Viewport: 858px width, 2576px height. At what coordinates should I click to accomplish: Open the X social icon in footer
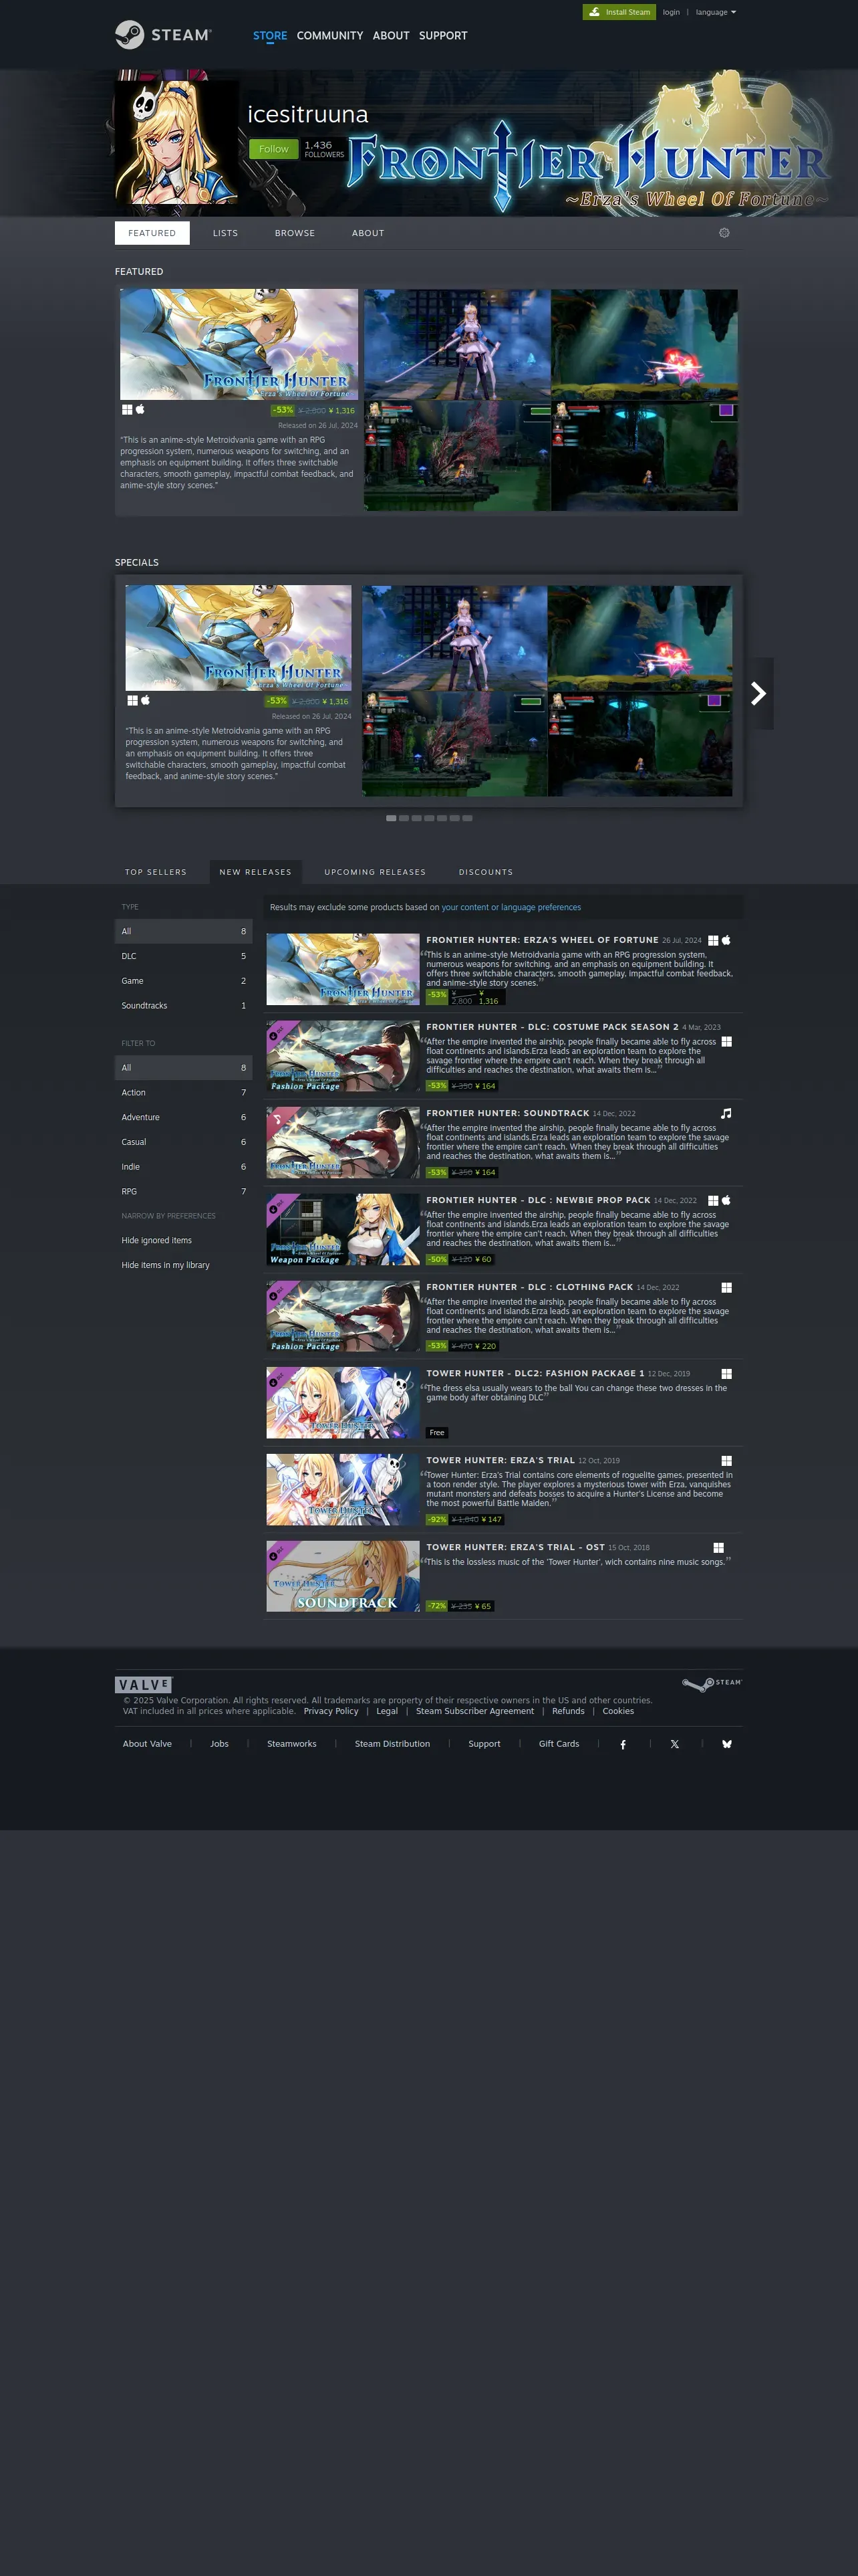tap(675, 1744)
